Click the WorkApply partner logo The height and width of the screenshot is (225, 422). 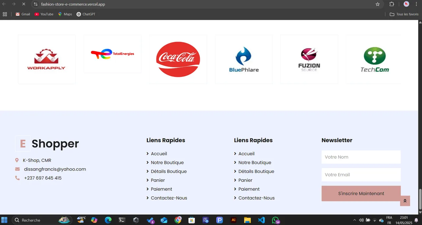[46, 59]
